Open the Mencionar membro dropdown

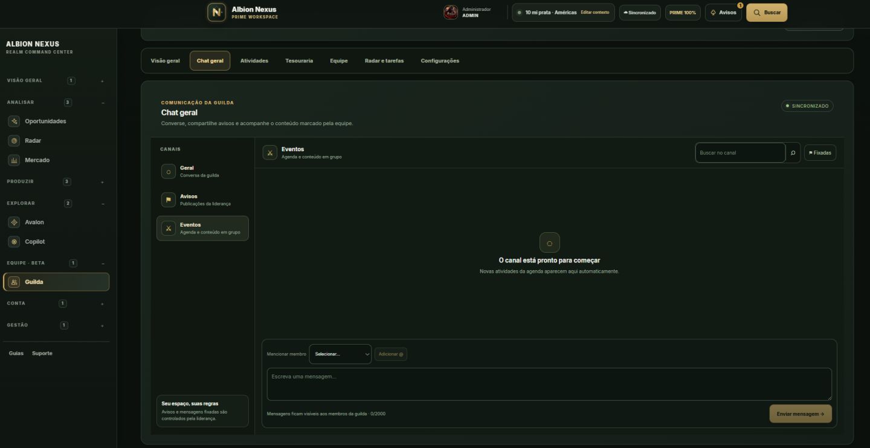point(340,354)
